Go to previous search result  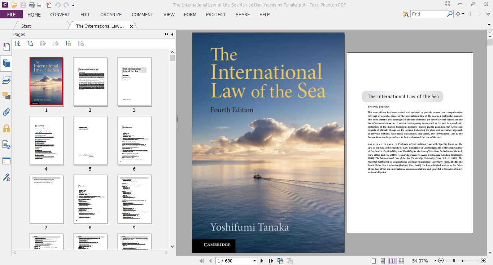click(x=470, y=14)
